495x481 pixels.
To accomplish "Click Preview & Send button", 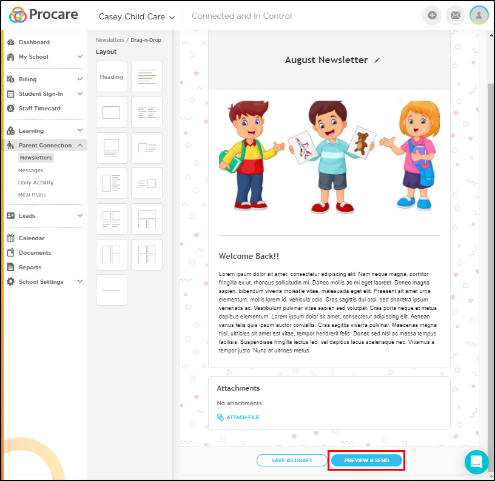I will 366,460.
